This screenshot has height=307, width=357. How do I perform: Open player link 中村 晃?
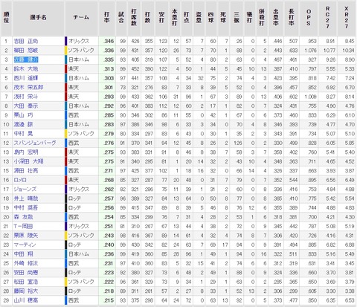point(23,134)
